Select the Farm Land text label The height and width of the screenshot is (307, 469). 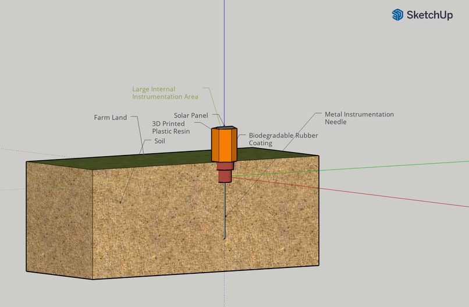tap(111, 118)
